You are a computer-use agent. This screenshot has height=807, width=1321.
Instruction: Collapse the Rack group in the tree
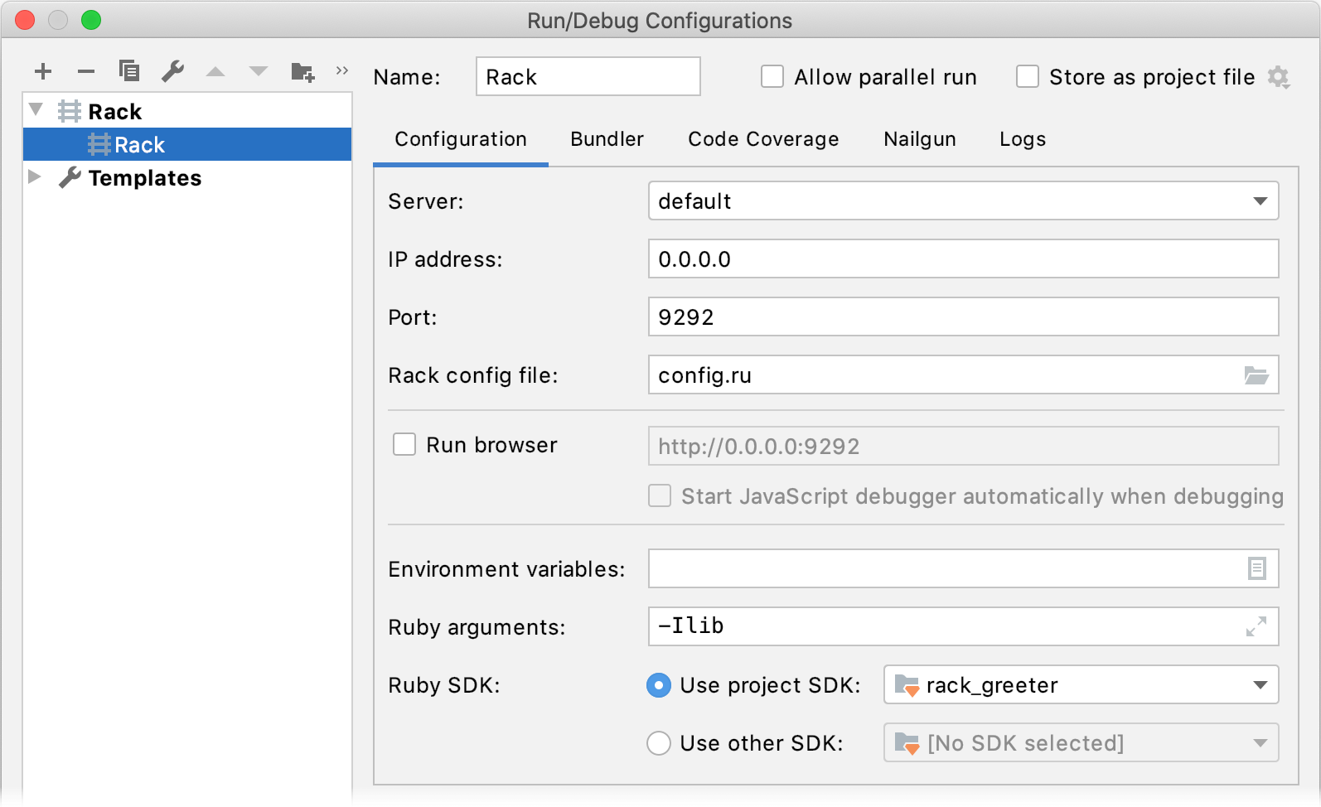36,109
